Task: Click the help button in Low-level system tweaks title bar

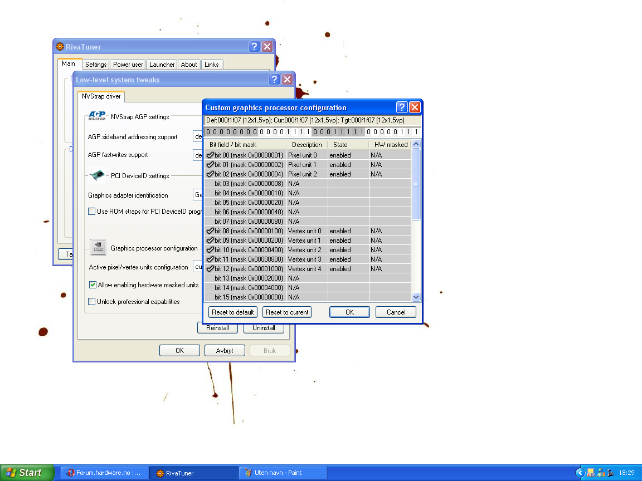Action: (274, 80)
